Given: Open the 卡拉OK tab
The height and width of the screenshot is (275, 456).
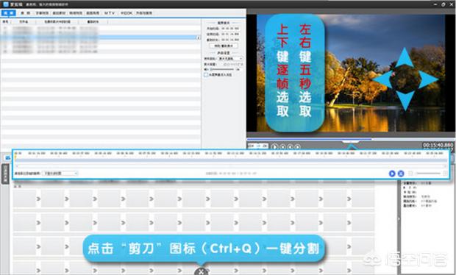Looking at the screenshot, I should [x=127, y=12].
